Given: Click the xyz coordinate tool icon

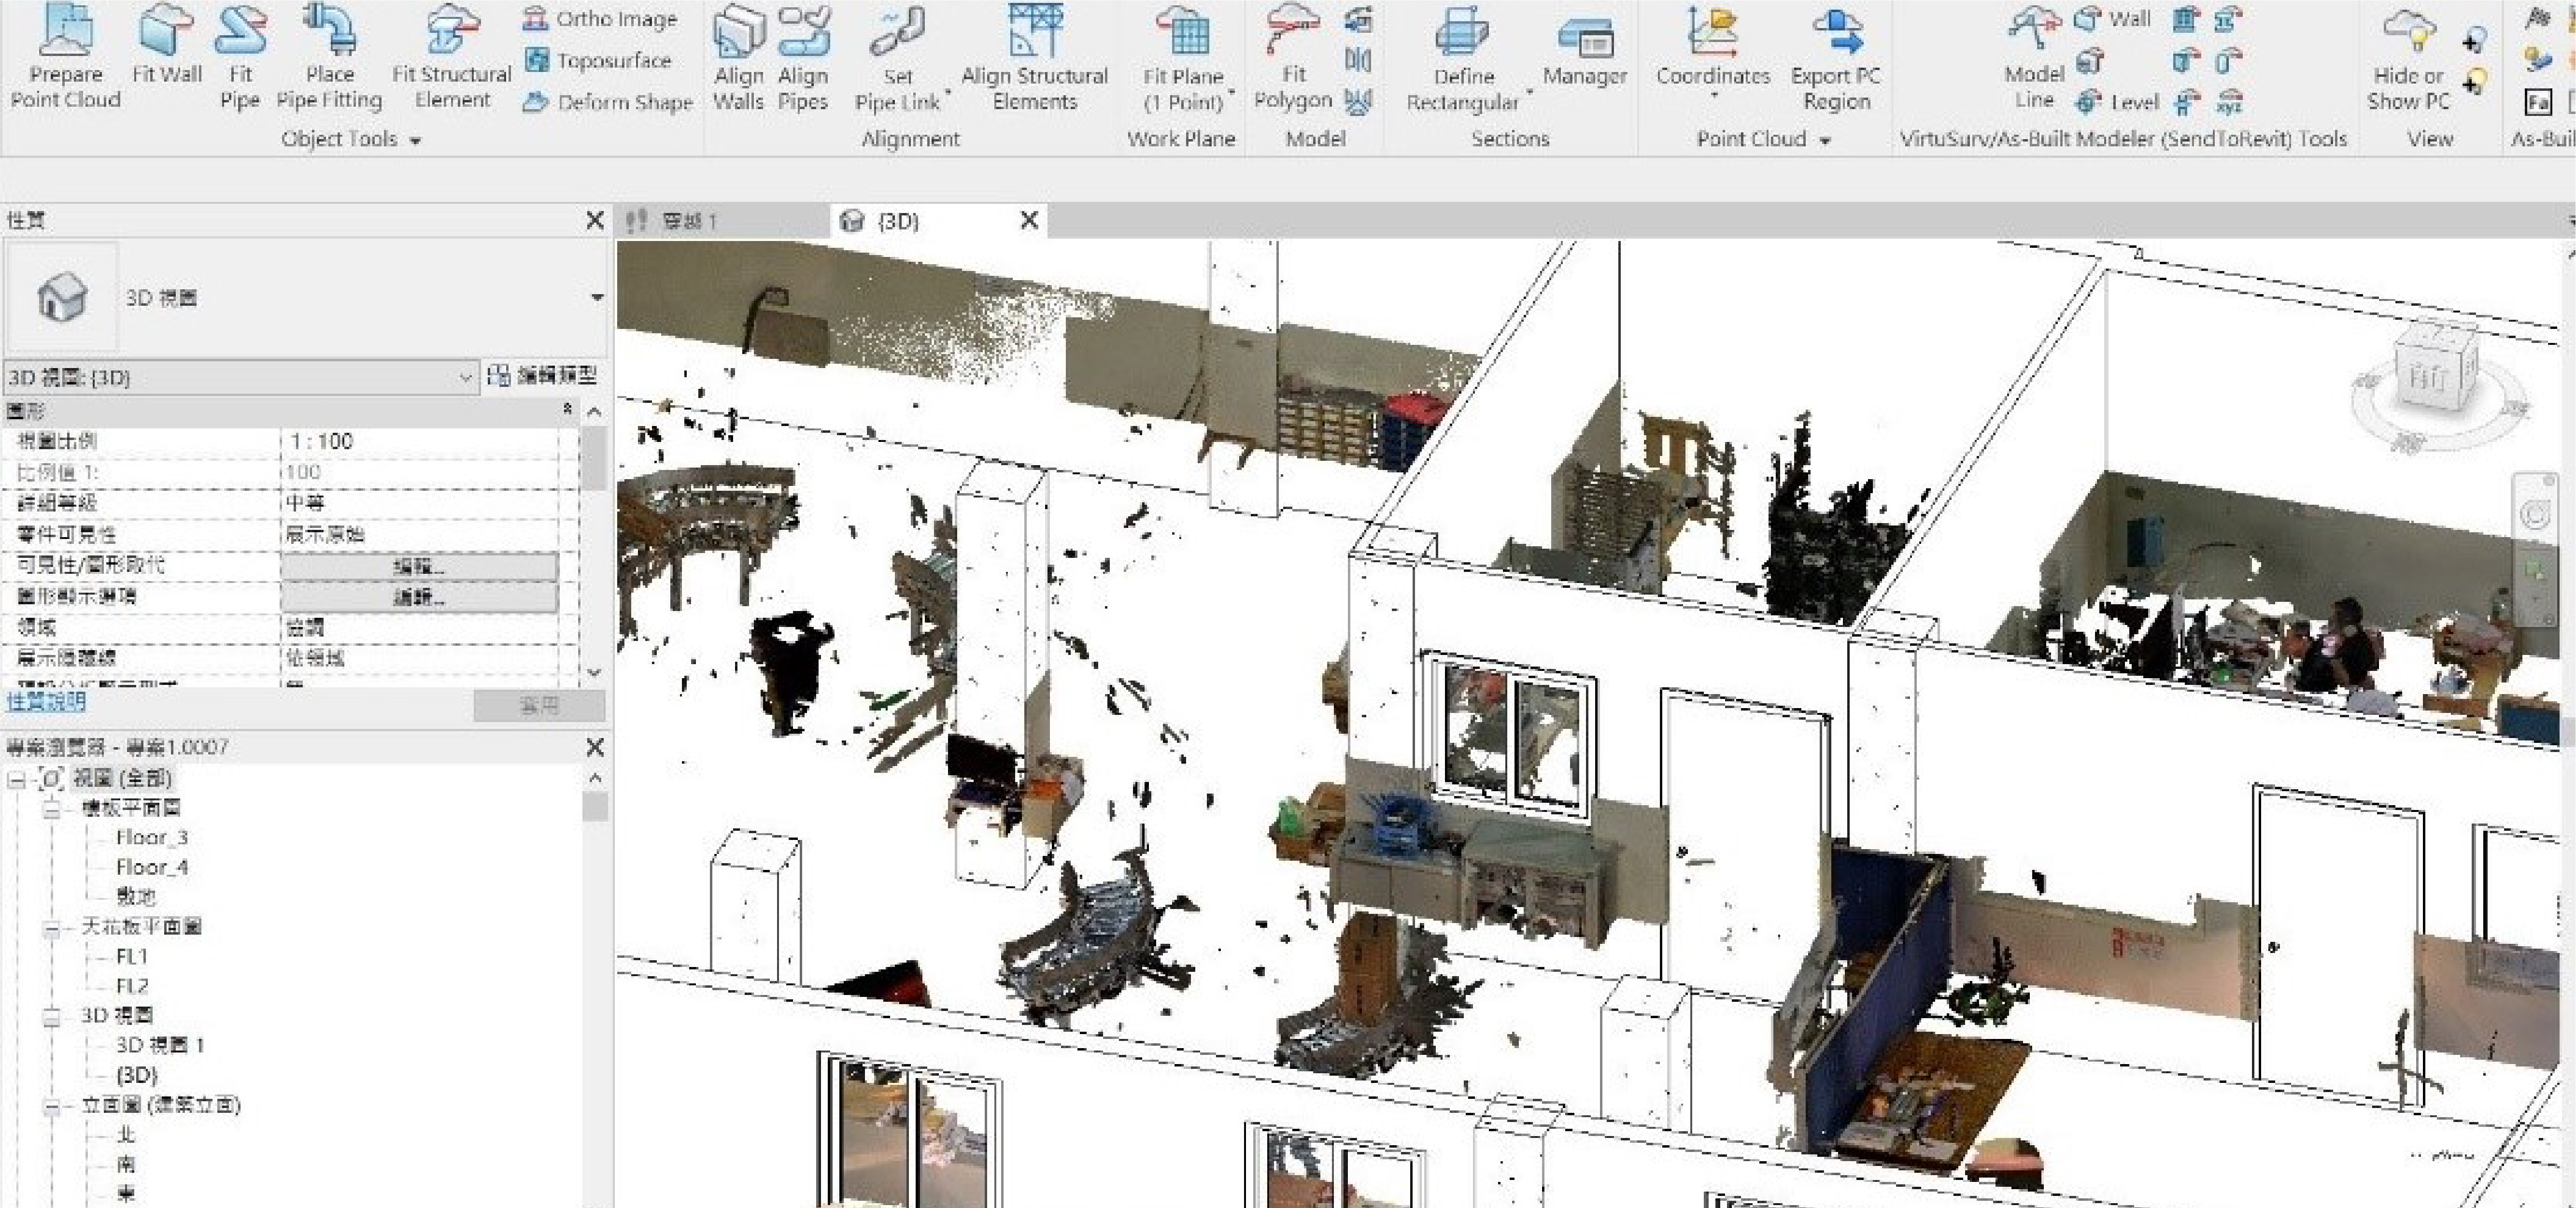Looking at the screenshot, I should (2229, 102).
